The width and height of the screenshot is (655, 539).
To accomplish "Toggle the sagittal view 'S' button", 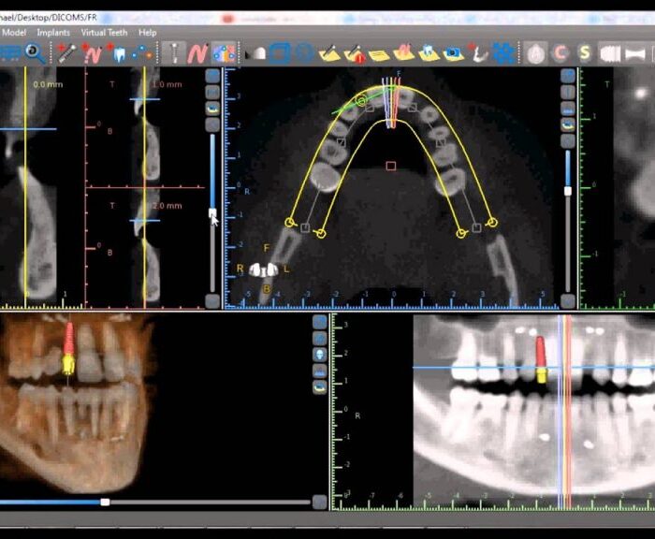I will coord(585,53).
